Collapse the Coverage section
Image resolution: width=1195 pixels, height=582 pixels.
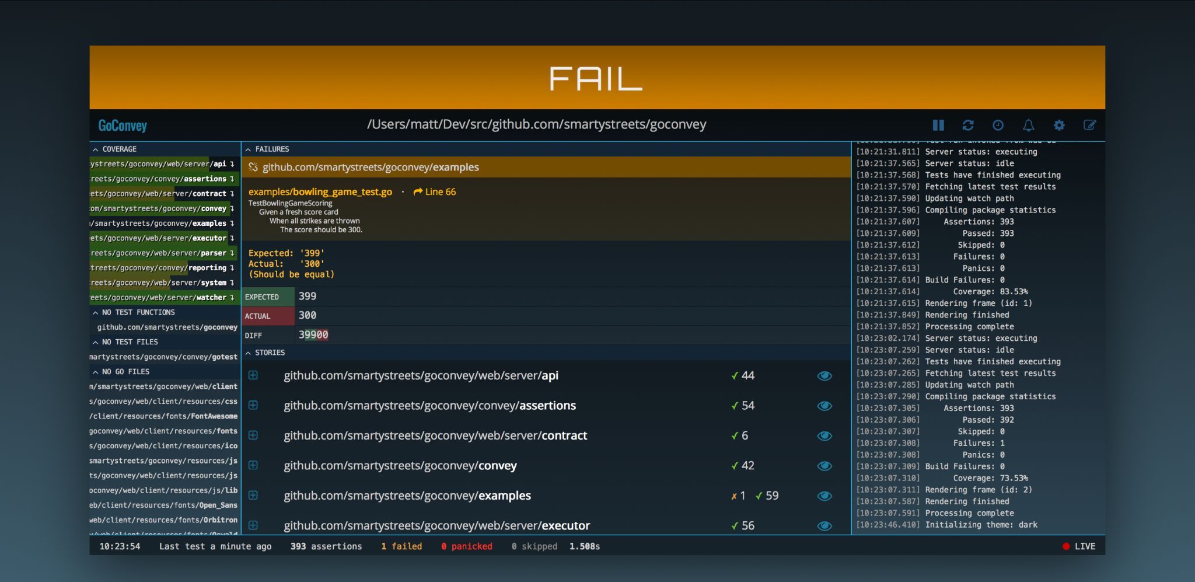[x=115, y=149]
